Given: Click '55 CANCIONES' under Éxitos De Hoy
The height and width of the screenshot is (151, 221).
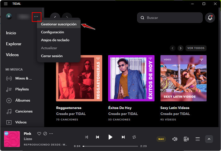Looking at the screenshot, I should point(119,120).
